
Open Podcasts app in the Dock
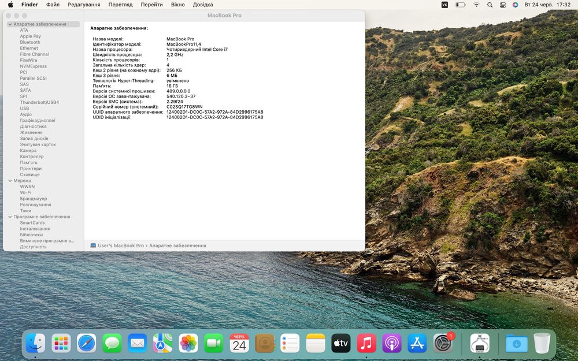point(392,343)
